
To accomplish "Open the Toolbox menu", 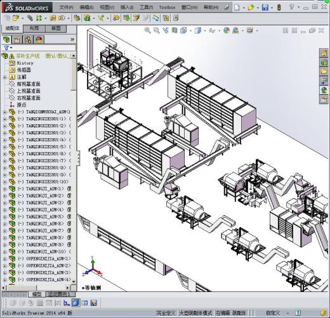I will coord(167,8).
